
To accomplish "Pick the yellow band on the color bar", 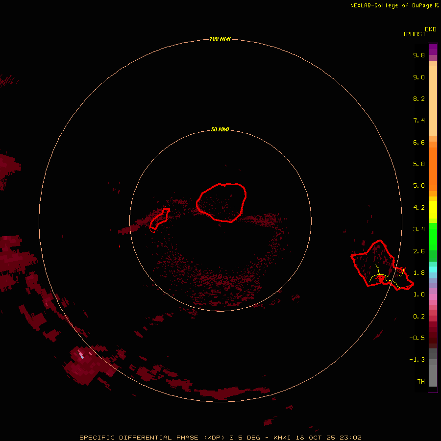I will [433, 210].
